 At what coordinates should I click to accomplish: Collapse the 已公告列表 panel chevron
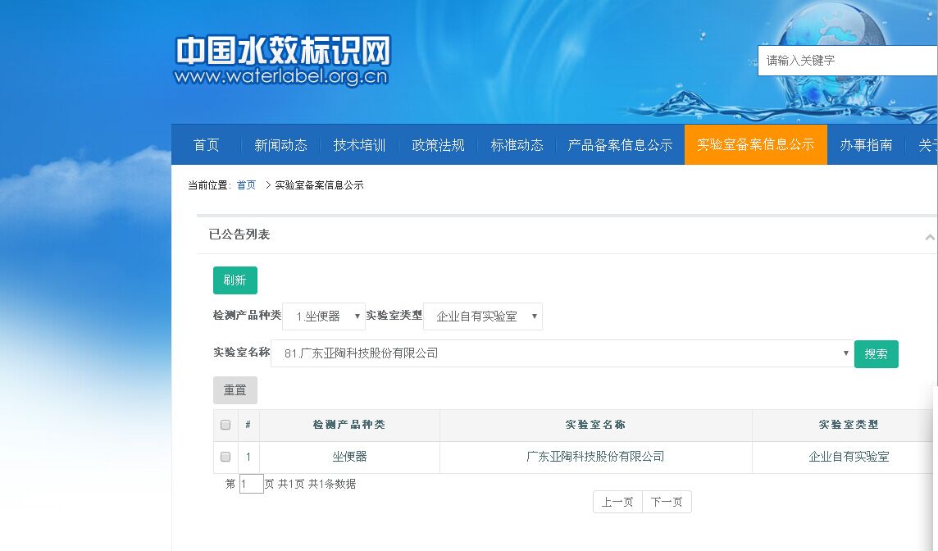[x=930, y=237]
